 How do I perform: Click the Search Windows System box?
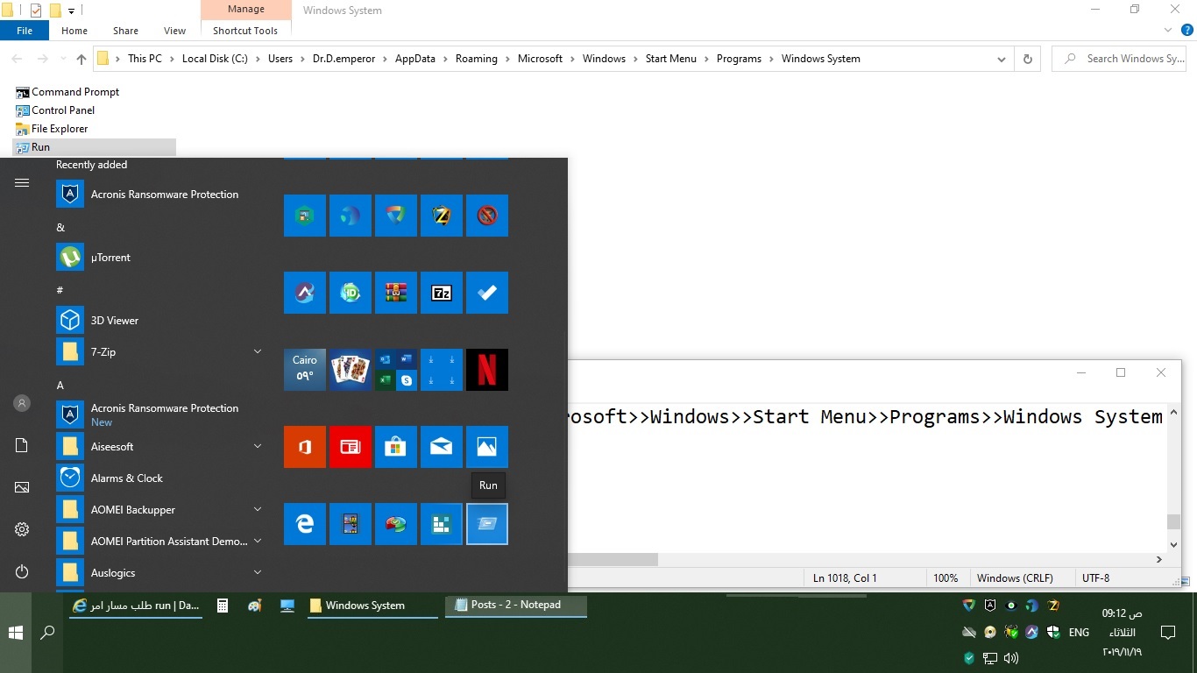click(x=1120, y=59)
